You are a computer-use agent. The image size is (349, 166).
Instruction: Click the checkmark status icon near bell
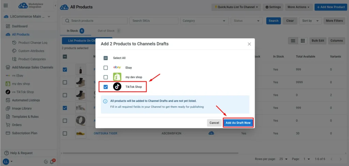point(46,162)
